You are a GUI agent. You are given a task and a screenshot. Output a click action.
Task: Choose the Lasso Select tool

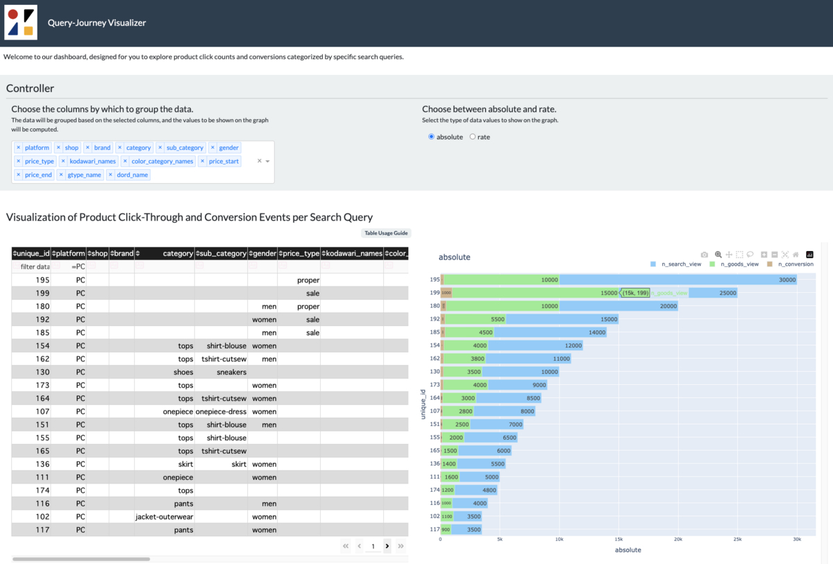coord(750,255)
